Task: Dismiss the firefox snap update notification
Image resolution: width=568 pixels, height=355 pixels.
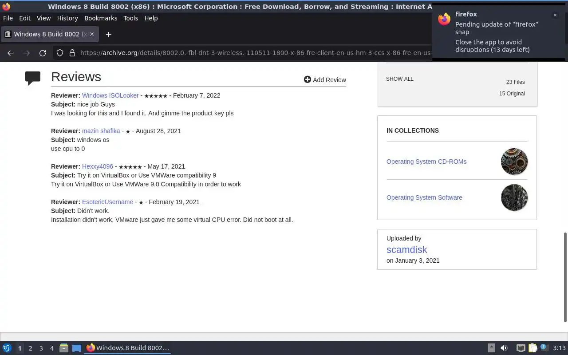Action: point(555,15)
